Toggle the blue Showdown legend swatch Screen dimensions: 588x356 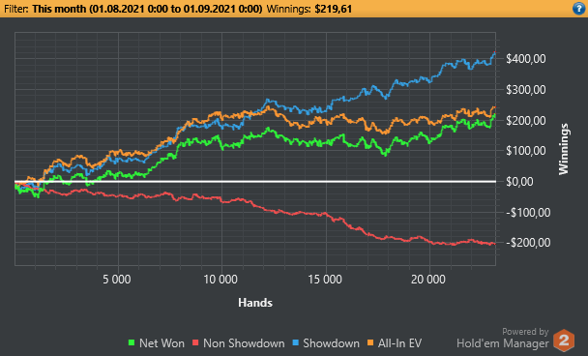point(296,342)
